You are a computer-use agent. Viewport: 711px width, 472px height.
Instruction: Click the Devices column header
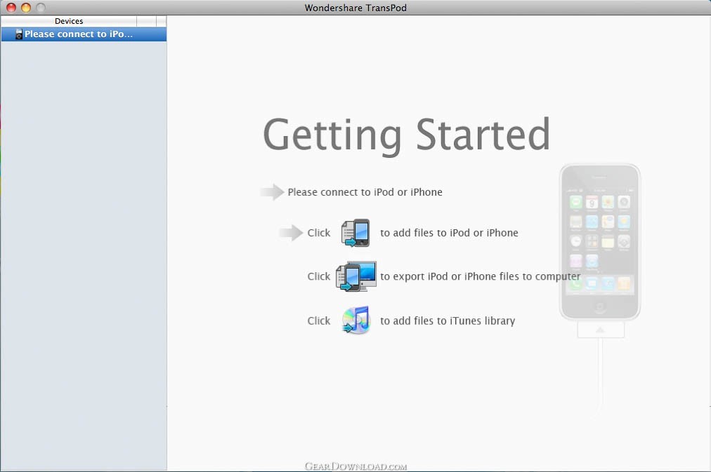click(x=69, y=21)
